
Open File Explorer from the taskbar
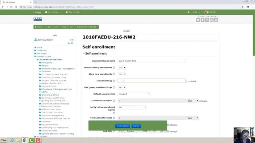tap(18, 140)
